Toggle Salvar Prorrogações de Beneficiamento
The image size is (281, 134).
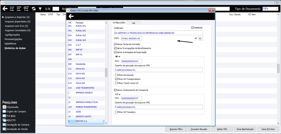pos(115,48)
